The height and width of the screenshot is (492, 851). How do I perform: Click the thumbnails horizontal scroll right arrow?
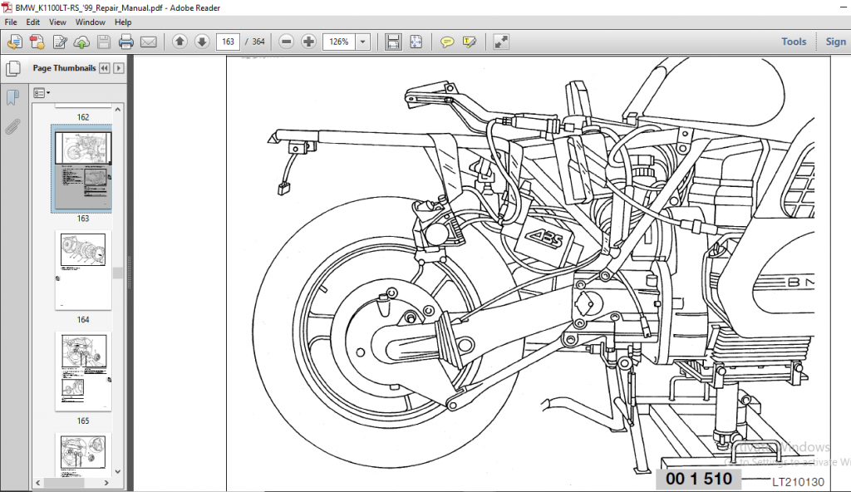(x=106, y=483)
